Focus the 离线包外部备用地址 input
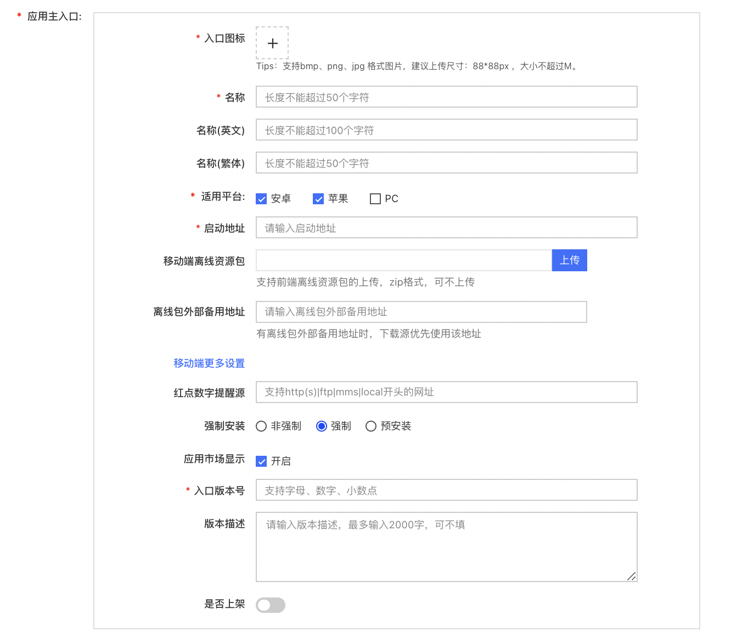The height and width of the screenshot is (637, 731). pos(421,312)
